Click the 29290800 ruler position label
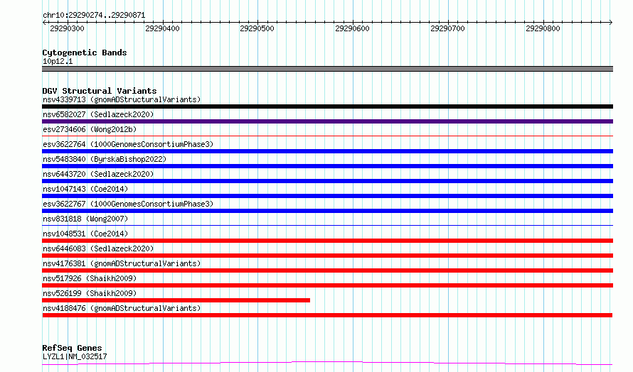633x372 pixels. [x=543, y=28]
